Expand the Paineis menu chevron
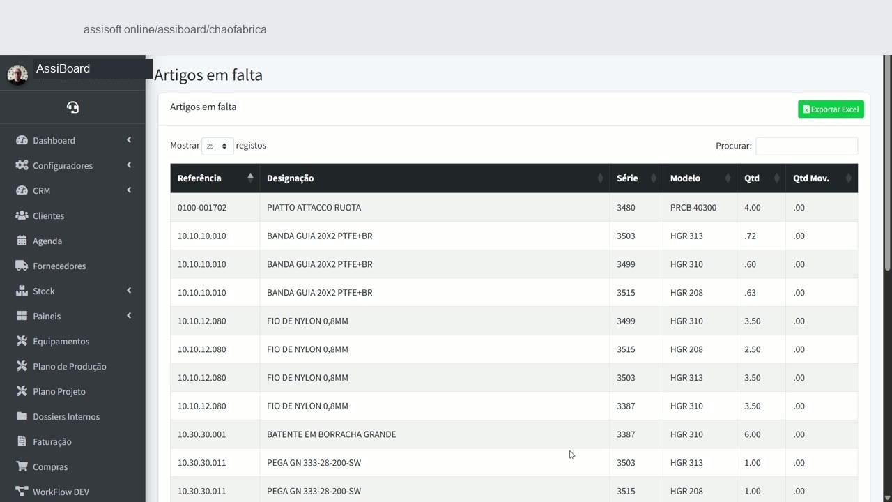 (x=129, y=316)
